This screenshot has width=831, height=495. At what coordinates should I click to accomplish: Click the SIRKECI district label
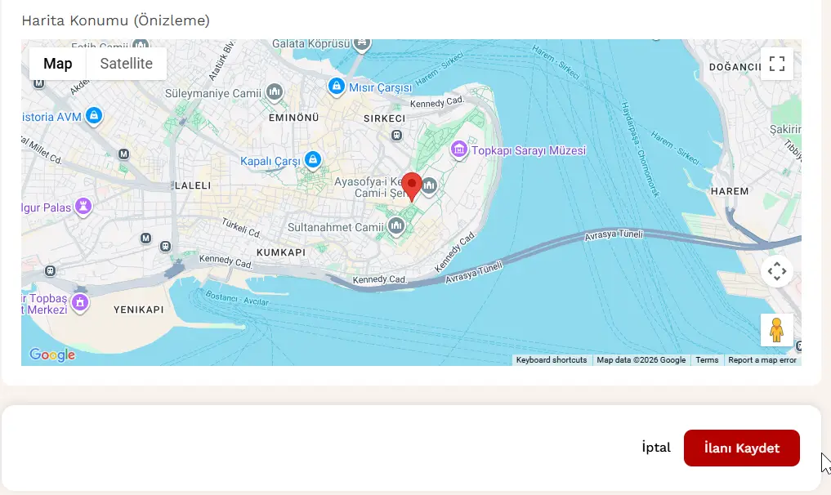coord(384,118)
